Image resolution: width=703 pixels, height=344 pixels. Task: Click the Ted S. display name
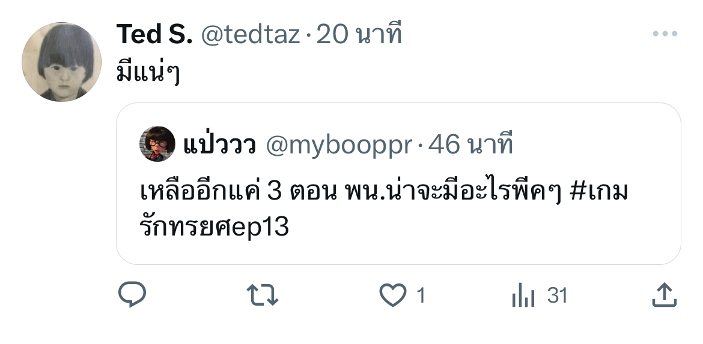(x=154, y=34)
